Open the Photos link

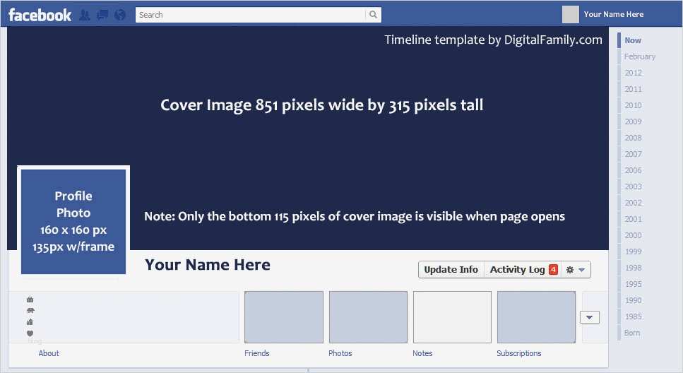(340, 353)
